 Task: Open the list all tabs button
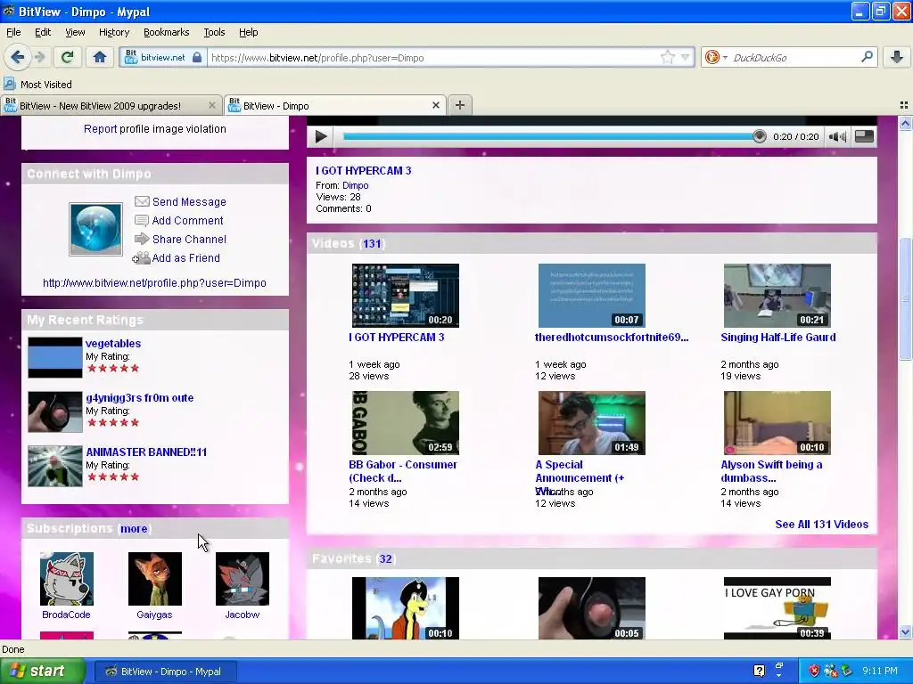click(x=904, y=105)
